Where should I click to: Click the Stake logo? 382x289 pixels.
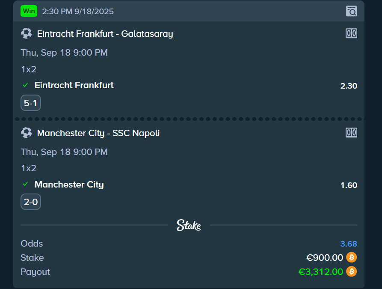pyautogui.click(x=189, y=225)
